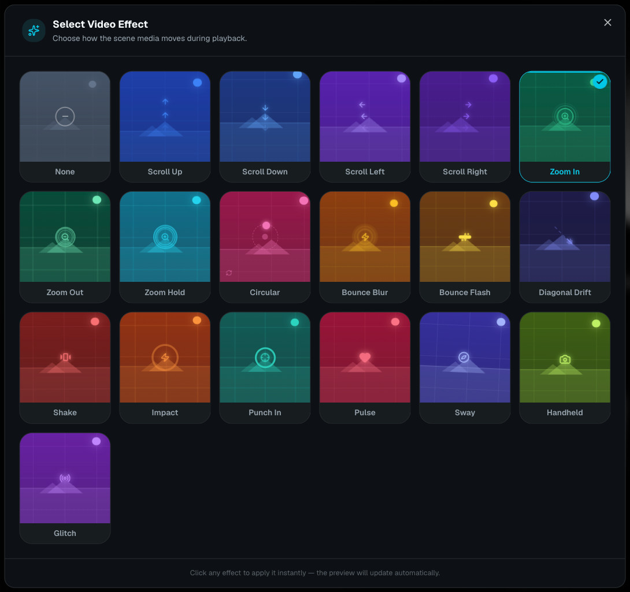This screenshot has width=630, height=592.
Task: Click the crosshair icon on Punch In
Action: pos(265,357)
